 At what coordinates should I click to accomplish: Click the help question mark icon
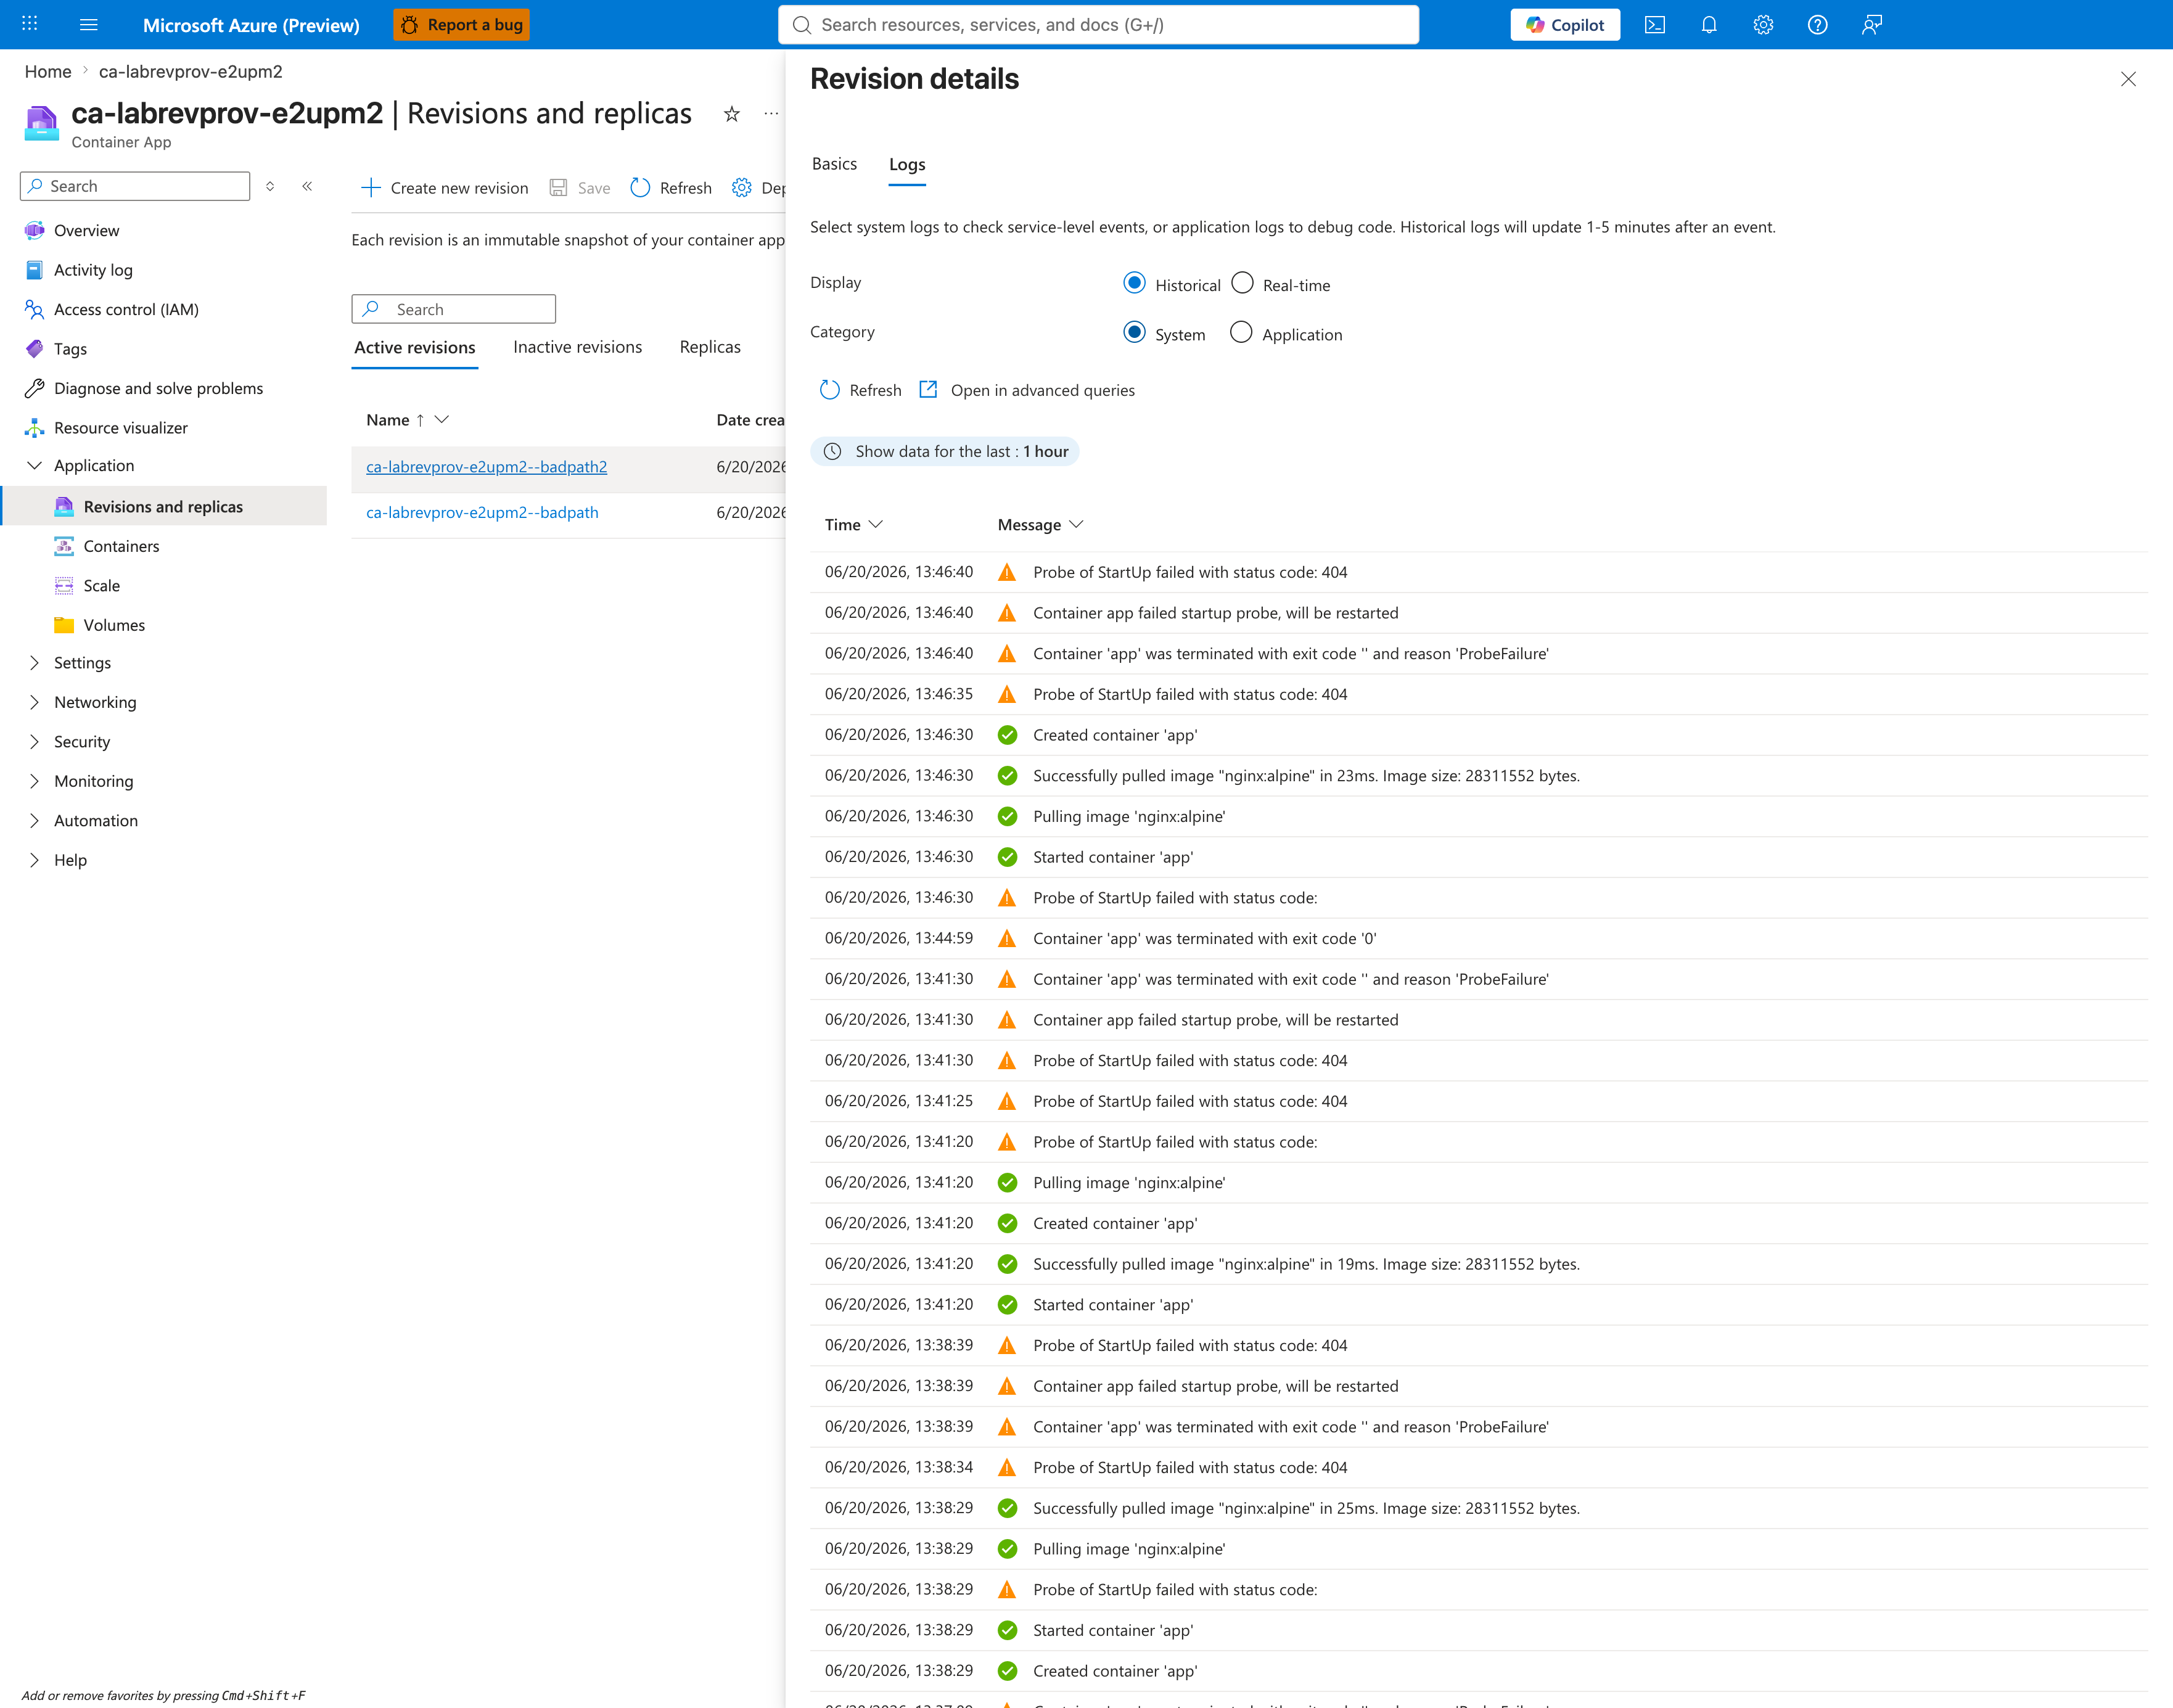click(x=1817, y=25)
